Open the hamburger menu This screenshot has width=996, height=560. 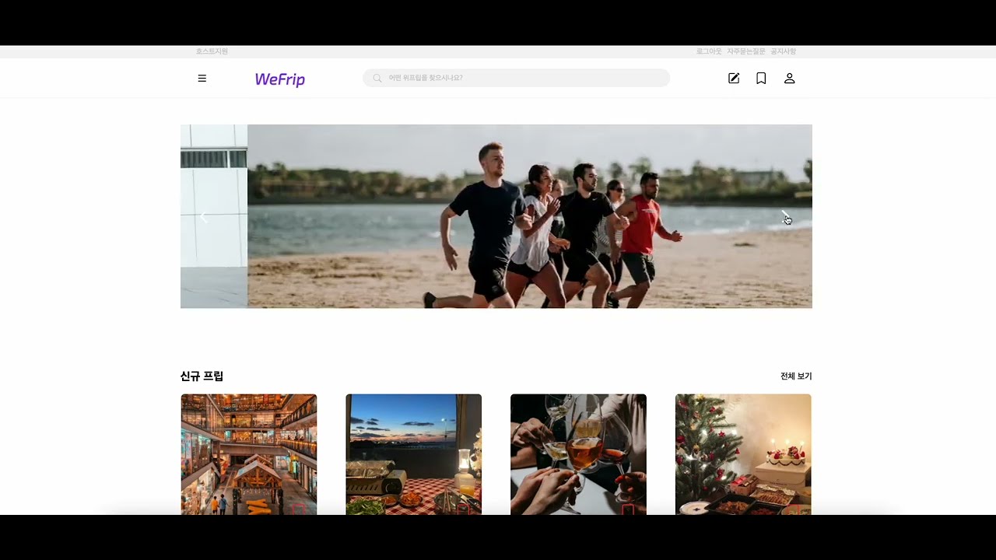pos(202,79)
